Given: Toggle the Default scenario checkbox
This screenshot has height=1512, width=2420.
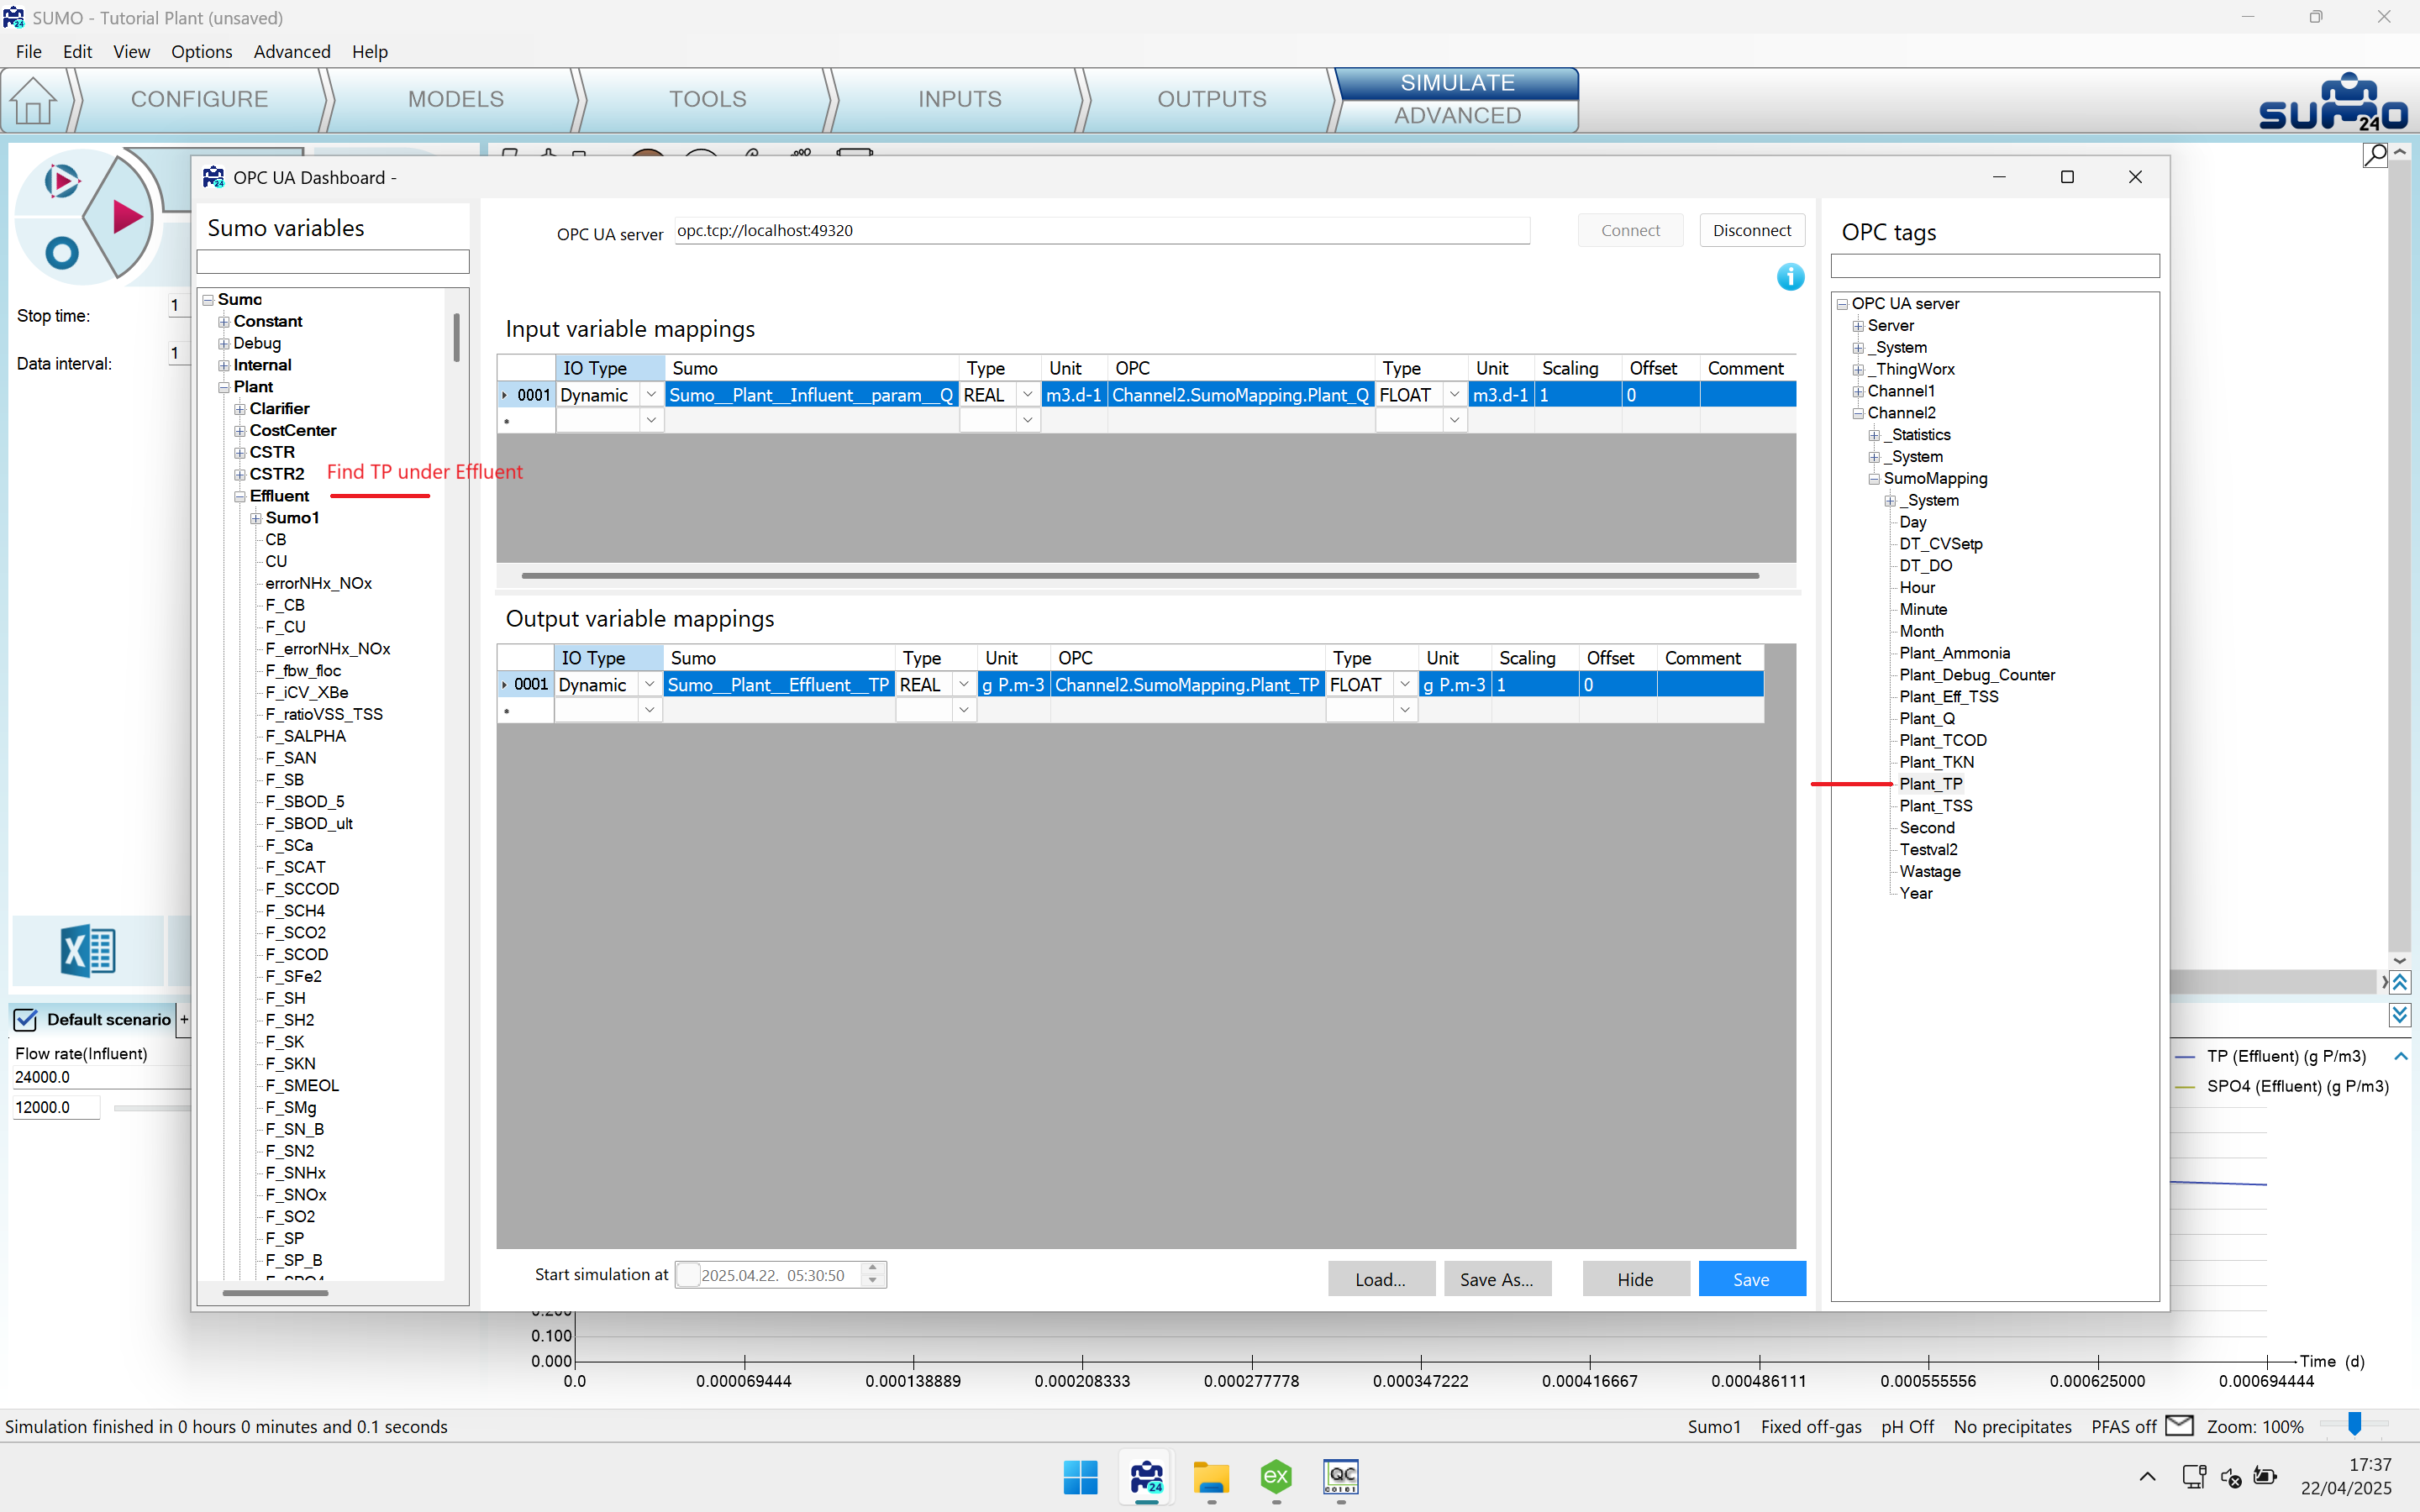Looking at the screenshot, I should click(x=26, y=1019).
